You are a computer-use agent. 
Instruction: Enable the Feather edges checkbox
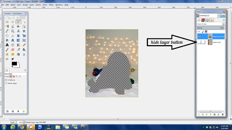6,83
